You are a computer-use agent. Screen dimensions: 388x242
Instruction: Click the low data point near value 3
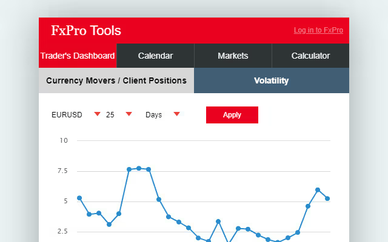(x=109, y=224)
